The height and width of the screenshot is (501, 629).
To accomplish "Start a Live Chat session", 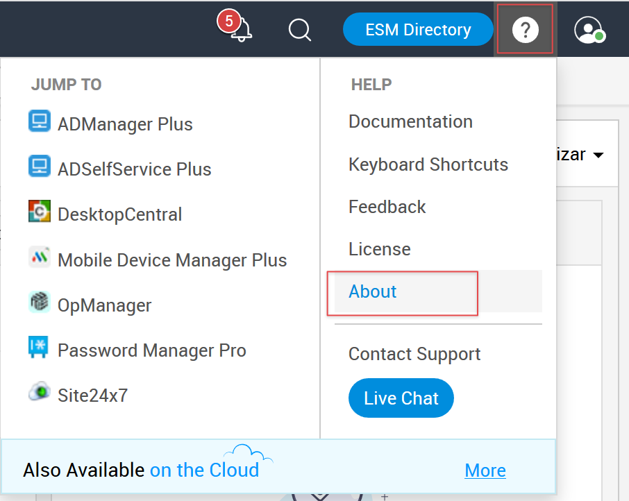I will click(x=401, y=398).
